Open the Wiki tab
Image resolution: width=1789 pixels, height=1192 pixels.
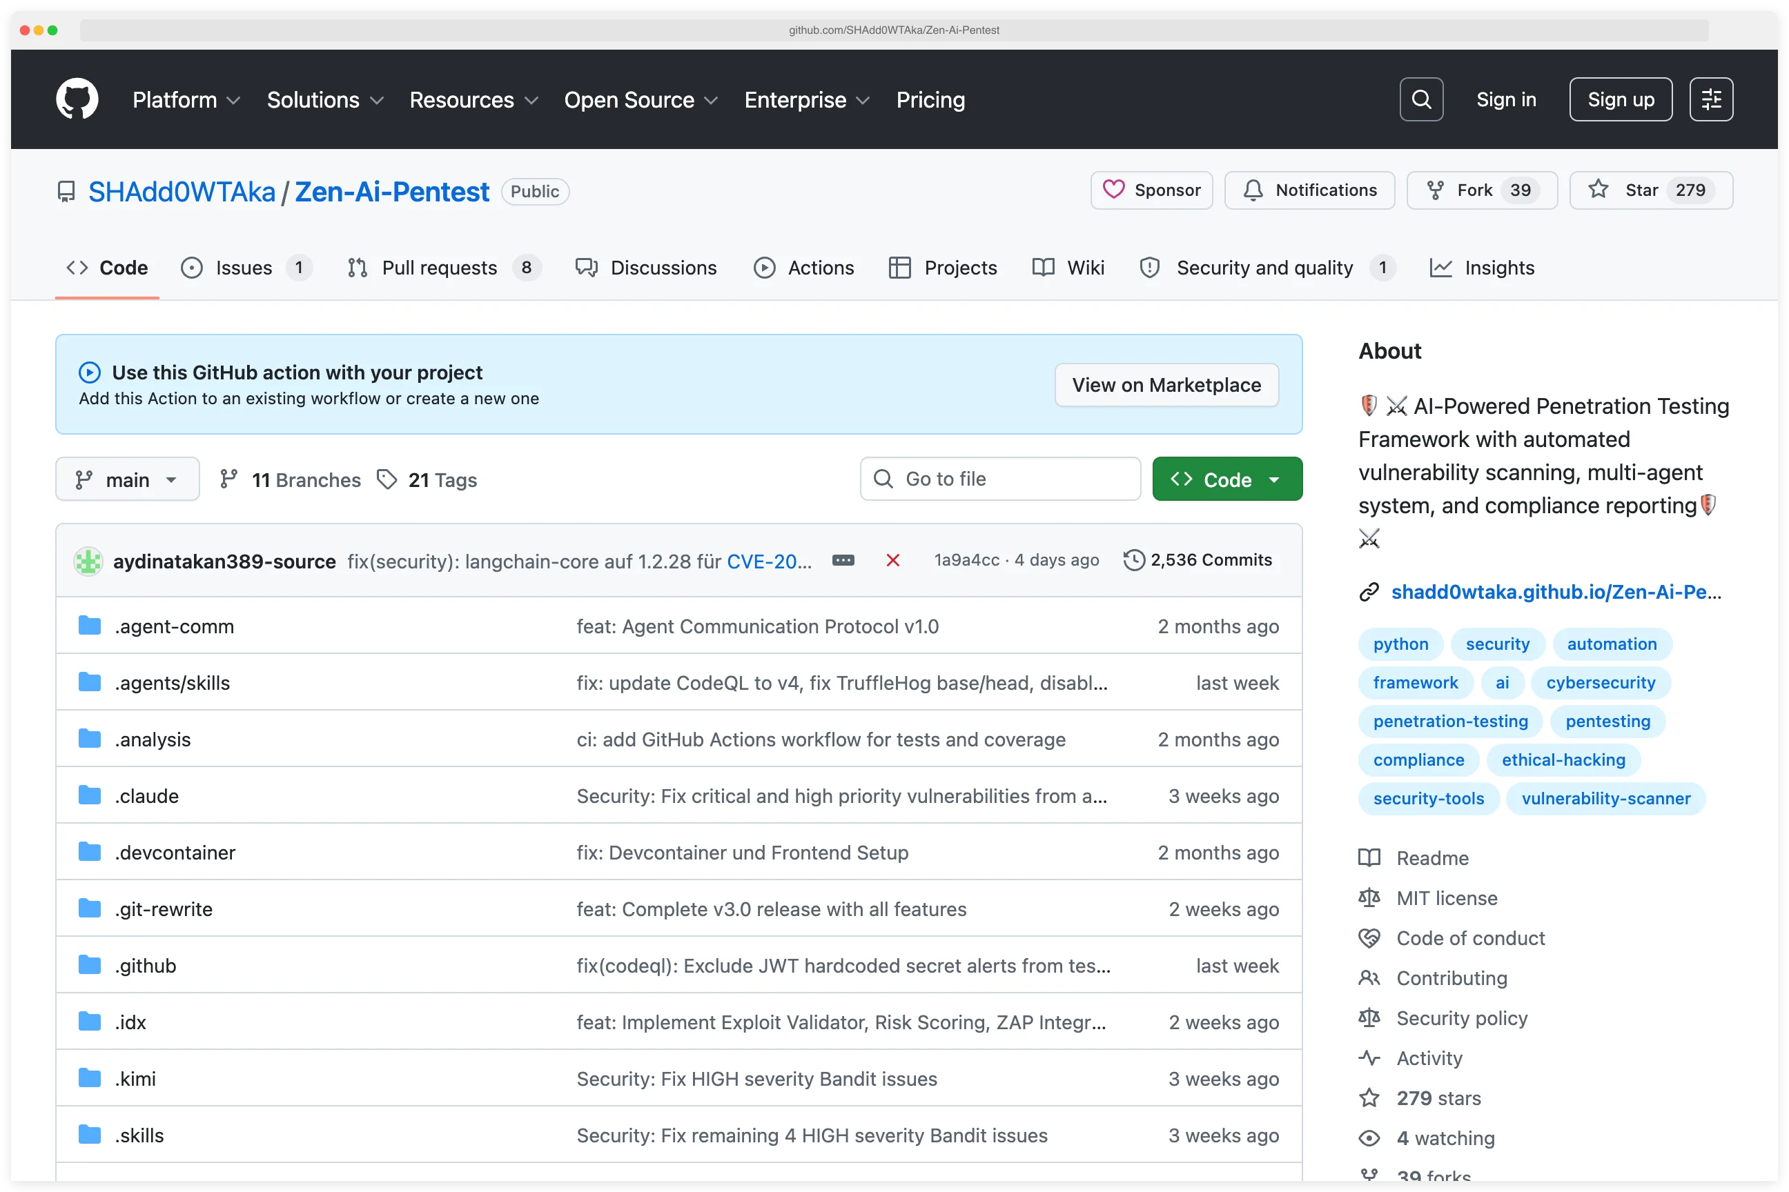point(1068,268)
